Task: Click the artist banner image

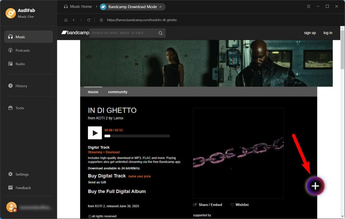Action: [207, 63]
